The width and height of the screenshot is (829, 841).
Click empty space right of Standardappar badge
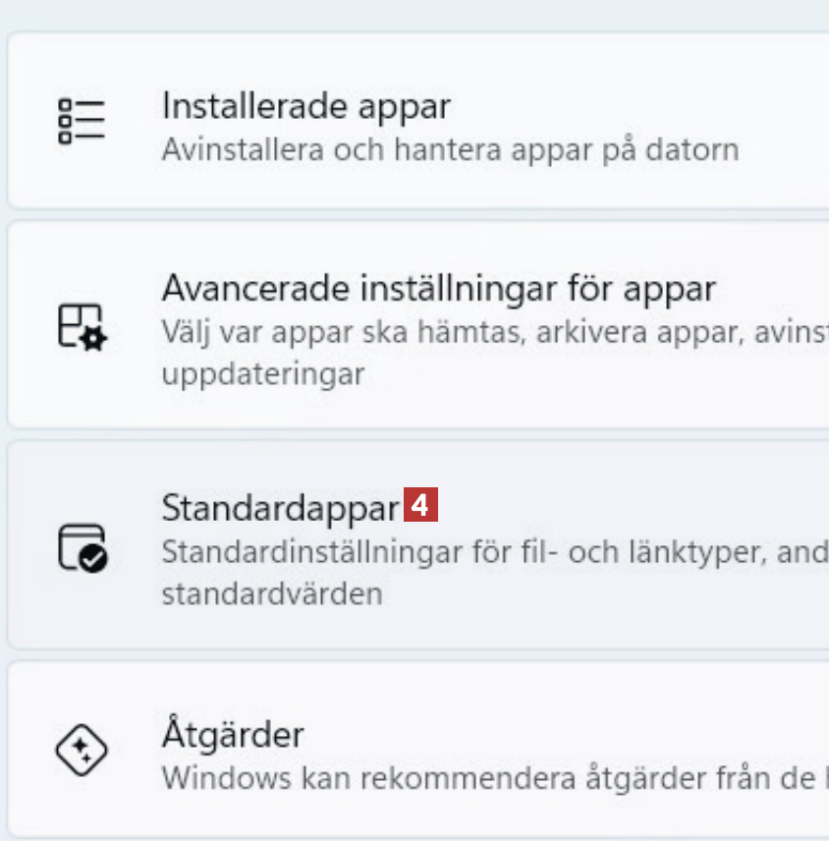tap(629, 507)
